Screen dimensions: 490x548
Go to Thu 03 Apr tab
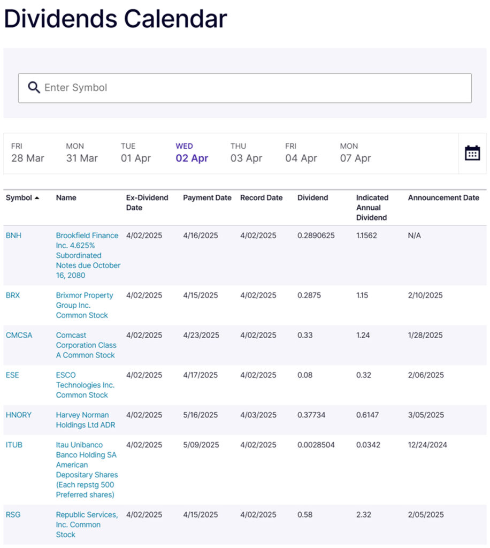246,153
